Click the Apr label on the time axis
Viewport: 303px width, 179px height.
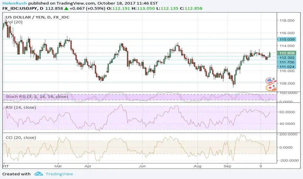(x=88, y=166)
